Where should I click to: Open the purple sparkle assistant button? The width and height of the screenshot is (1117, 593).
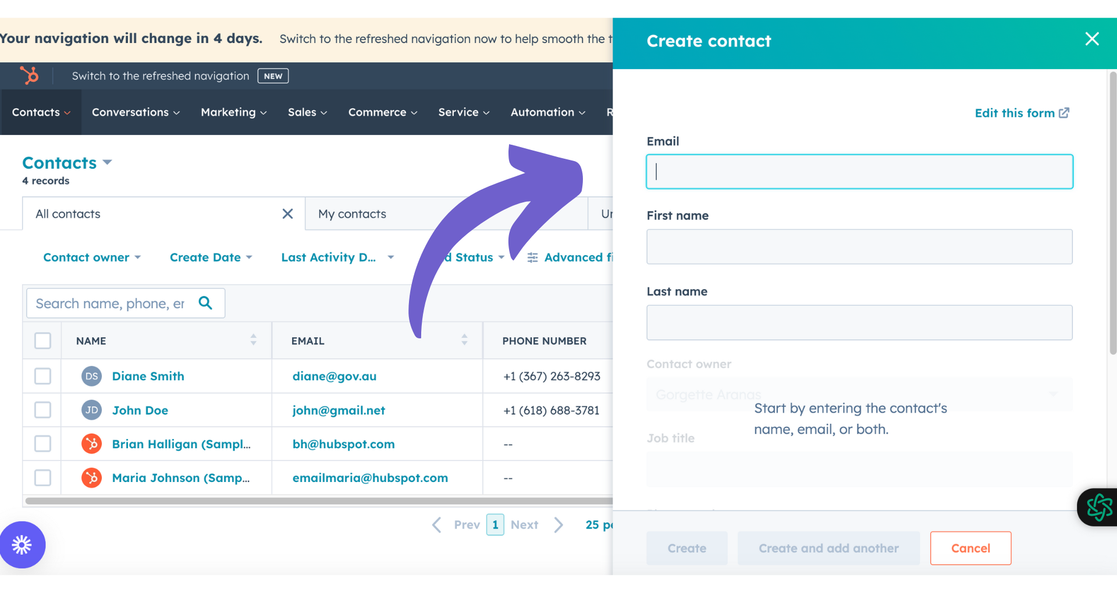22,545
